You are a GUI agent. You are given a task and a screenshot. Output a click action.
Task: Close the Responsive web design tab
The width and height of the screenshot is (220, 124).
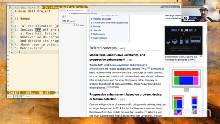click(85, 10)
